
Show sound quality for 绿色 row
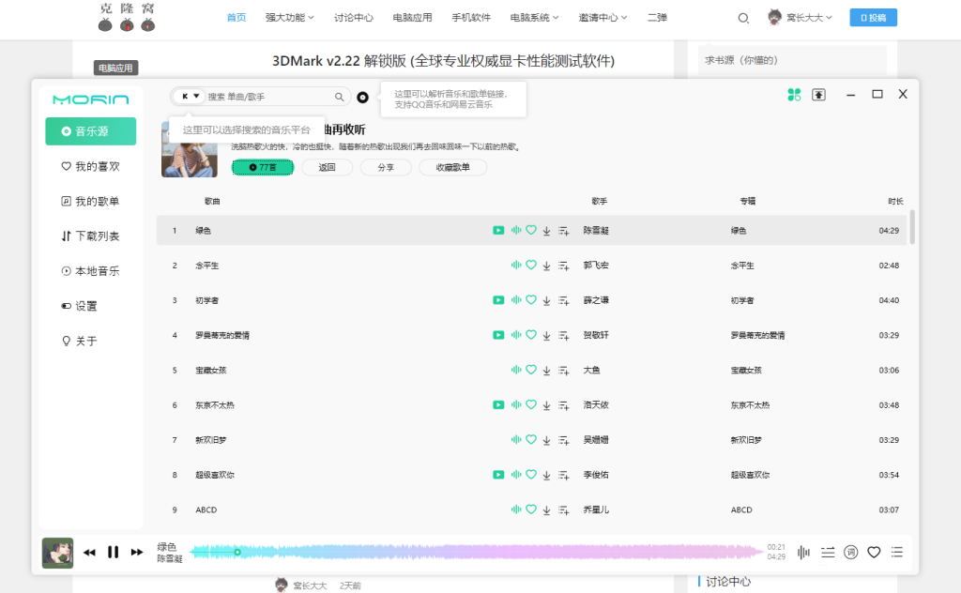(x=516, y=230)
